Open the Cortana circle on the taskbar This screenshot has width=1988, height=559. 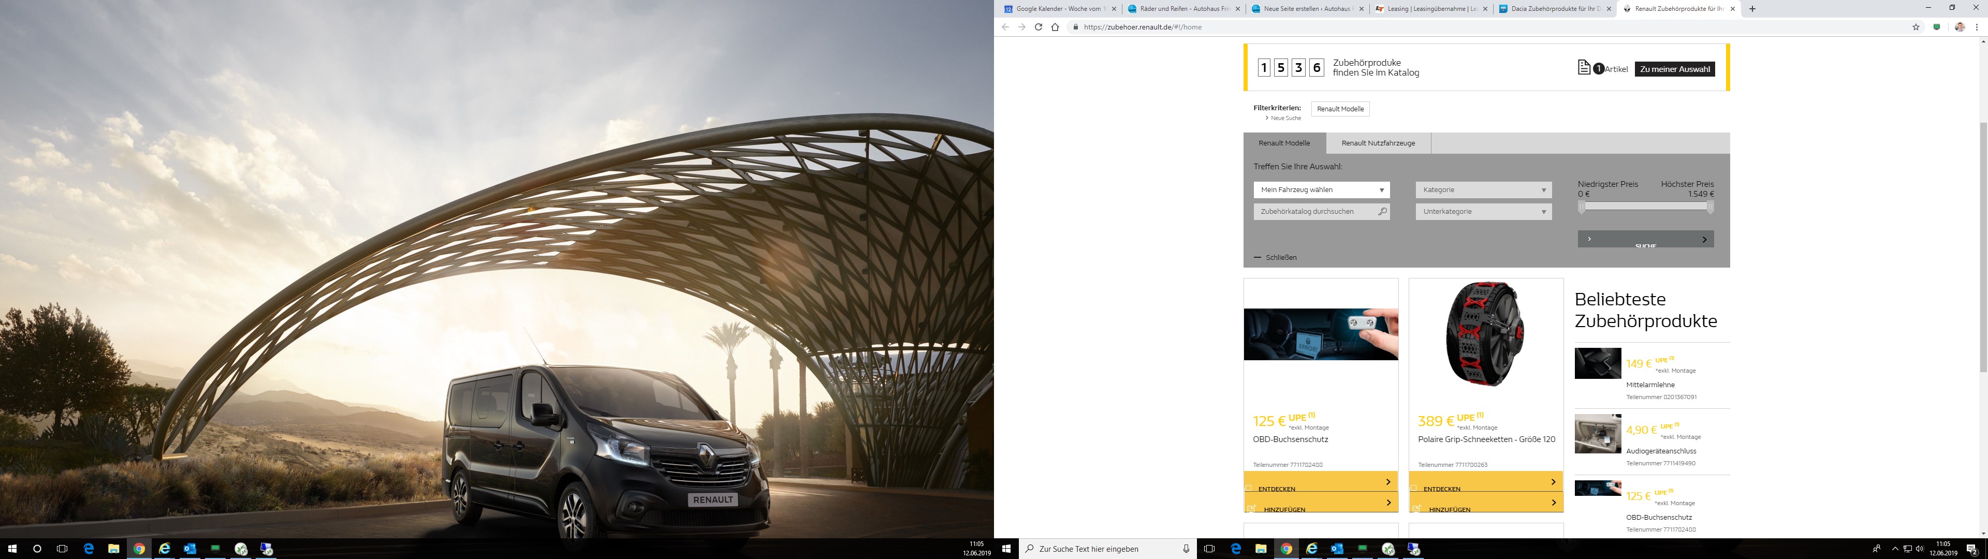(x=37, y=549)
